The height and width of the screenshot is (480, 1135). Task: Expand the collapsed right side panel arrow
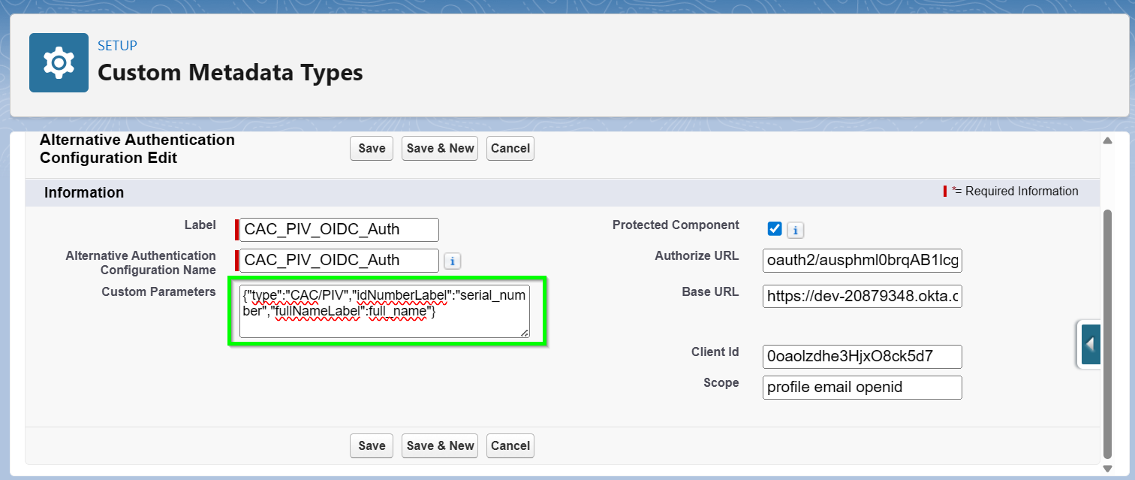tap(1089, 345)
